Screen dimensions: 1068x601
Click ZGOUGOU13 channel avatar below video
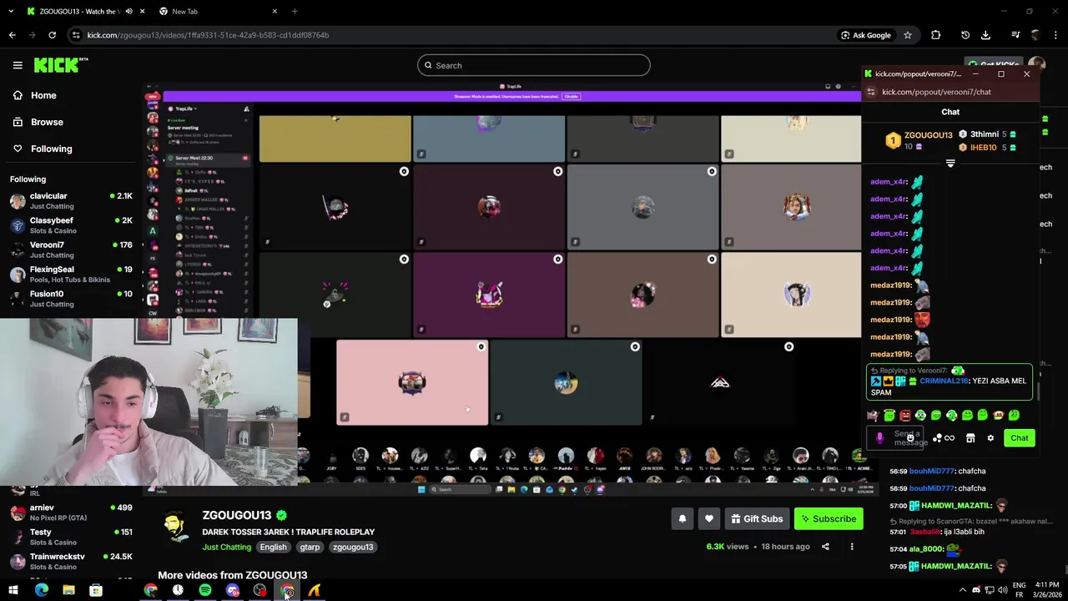pos(174,527)
